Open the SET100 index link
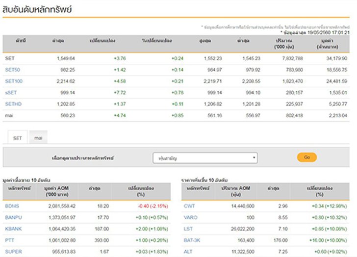 pyautogui.click(x=14, y=81)
